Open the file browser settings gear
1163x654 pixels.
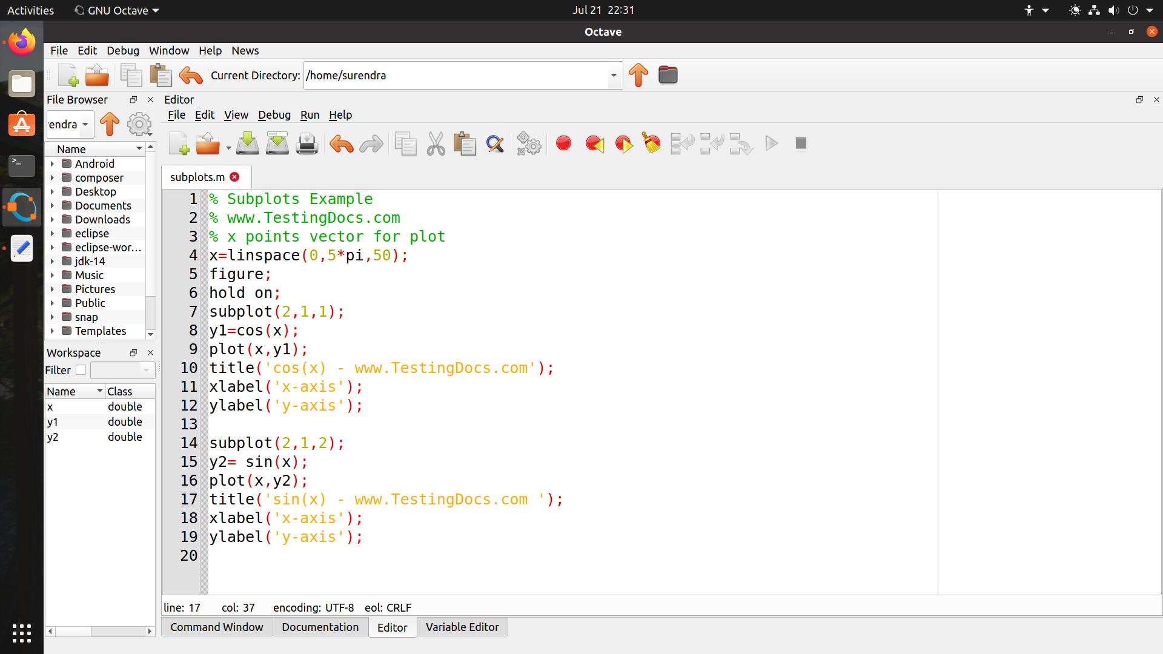(140, 124)
